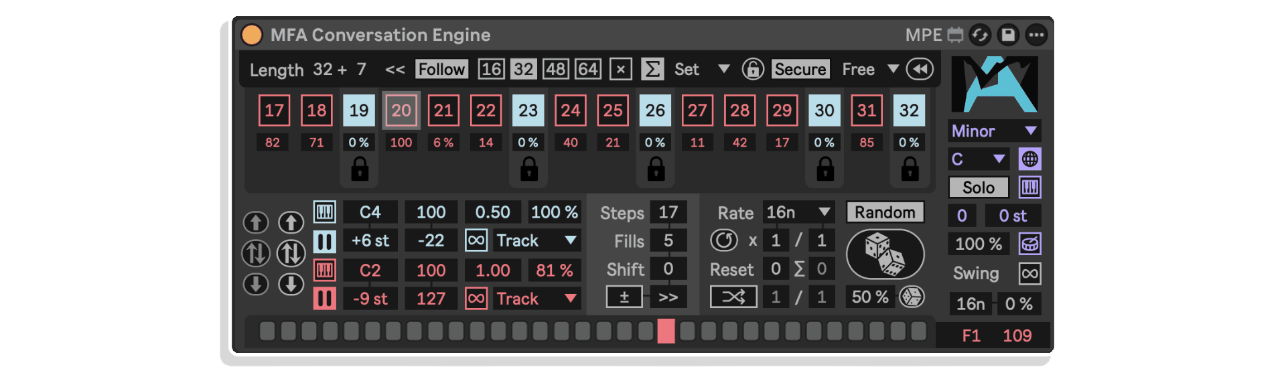This screenshot has height=369, width=1286.
Task: Click the rewind circle icon
Action: pos(920,70)
